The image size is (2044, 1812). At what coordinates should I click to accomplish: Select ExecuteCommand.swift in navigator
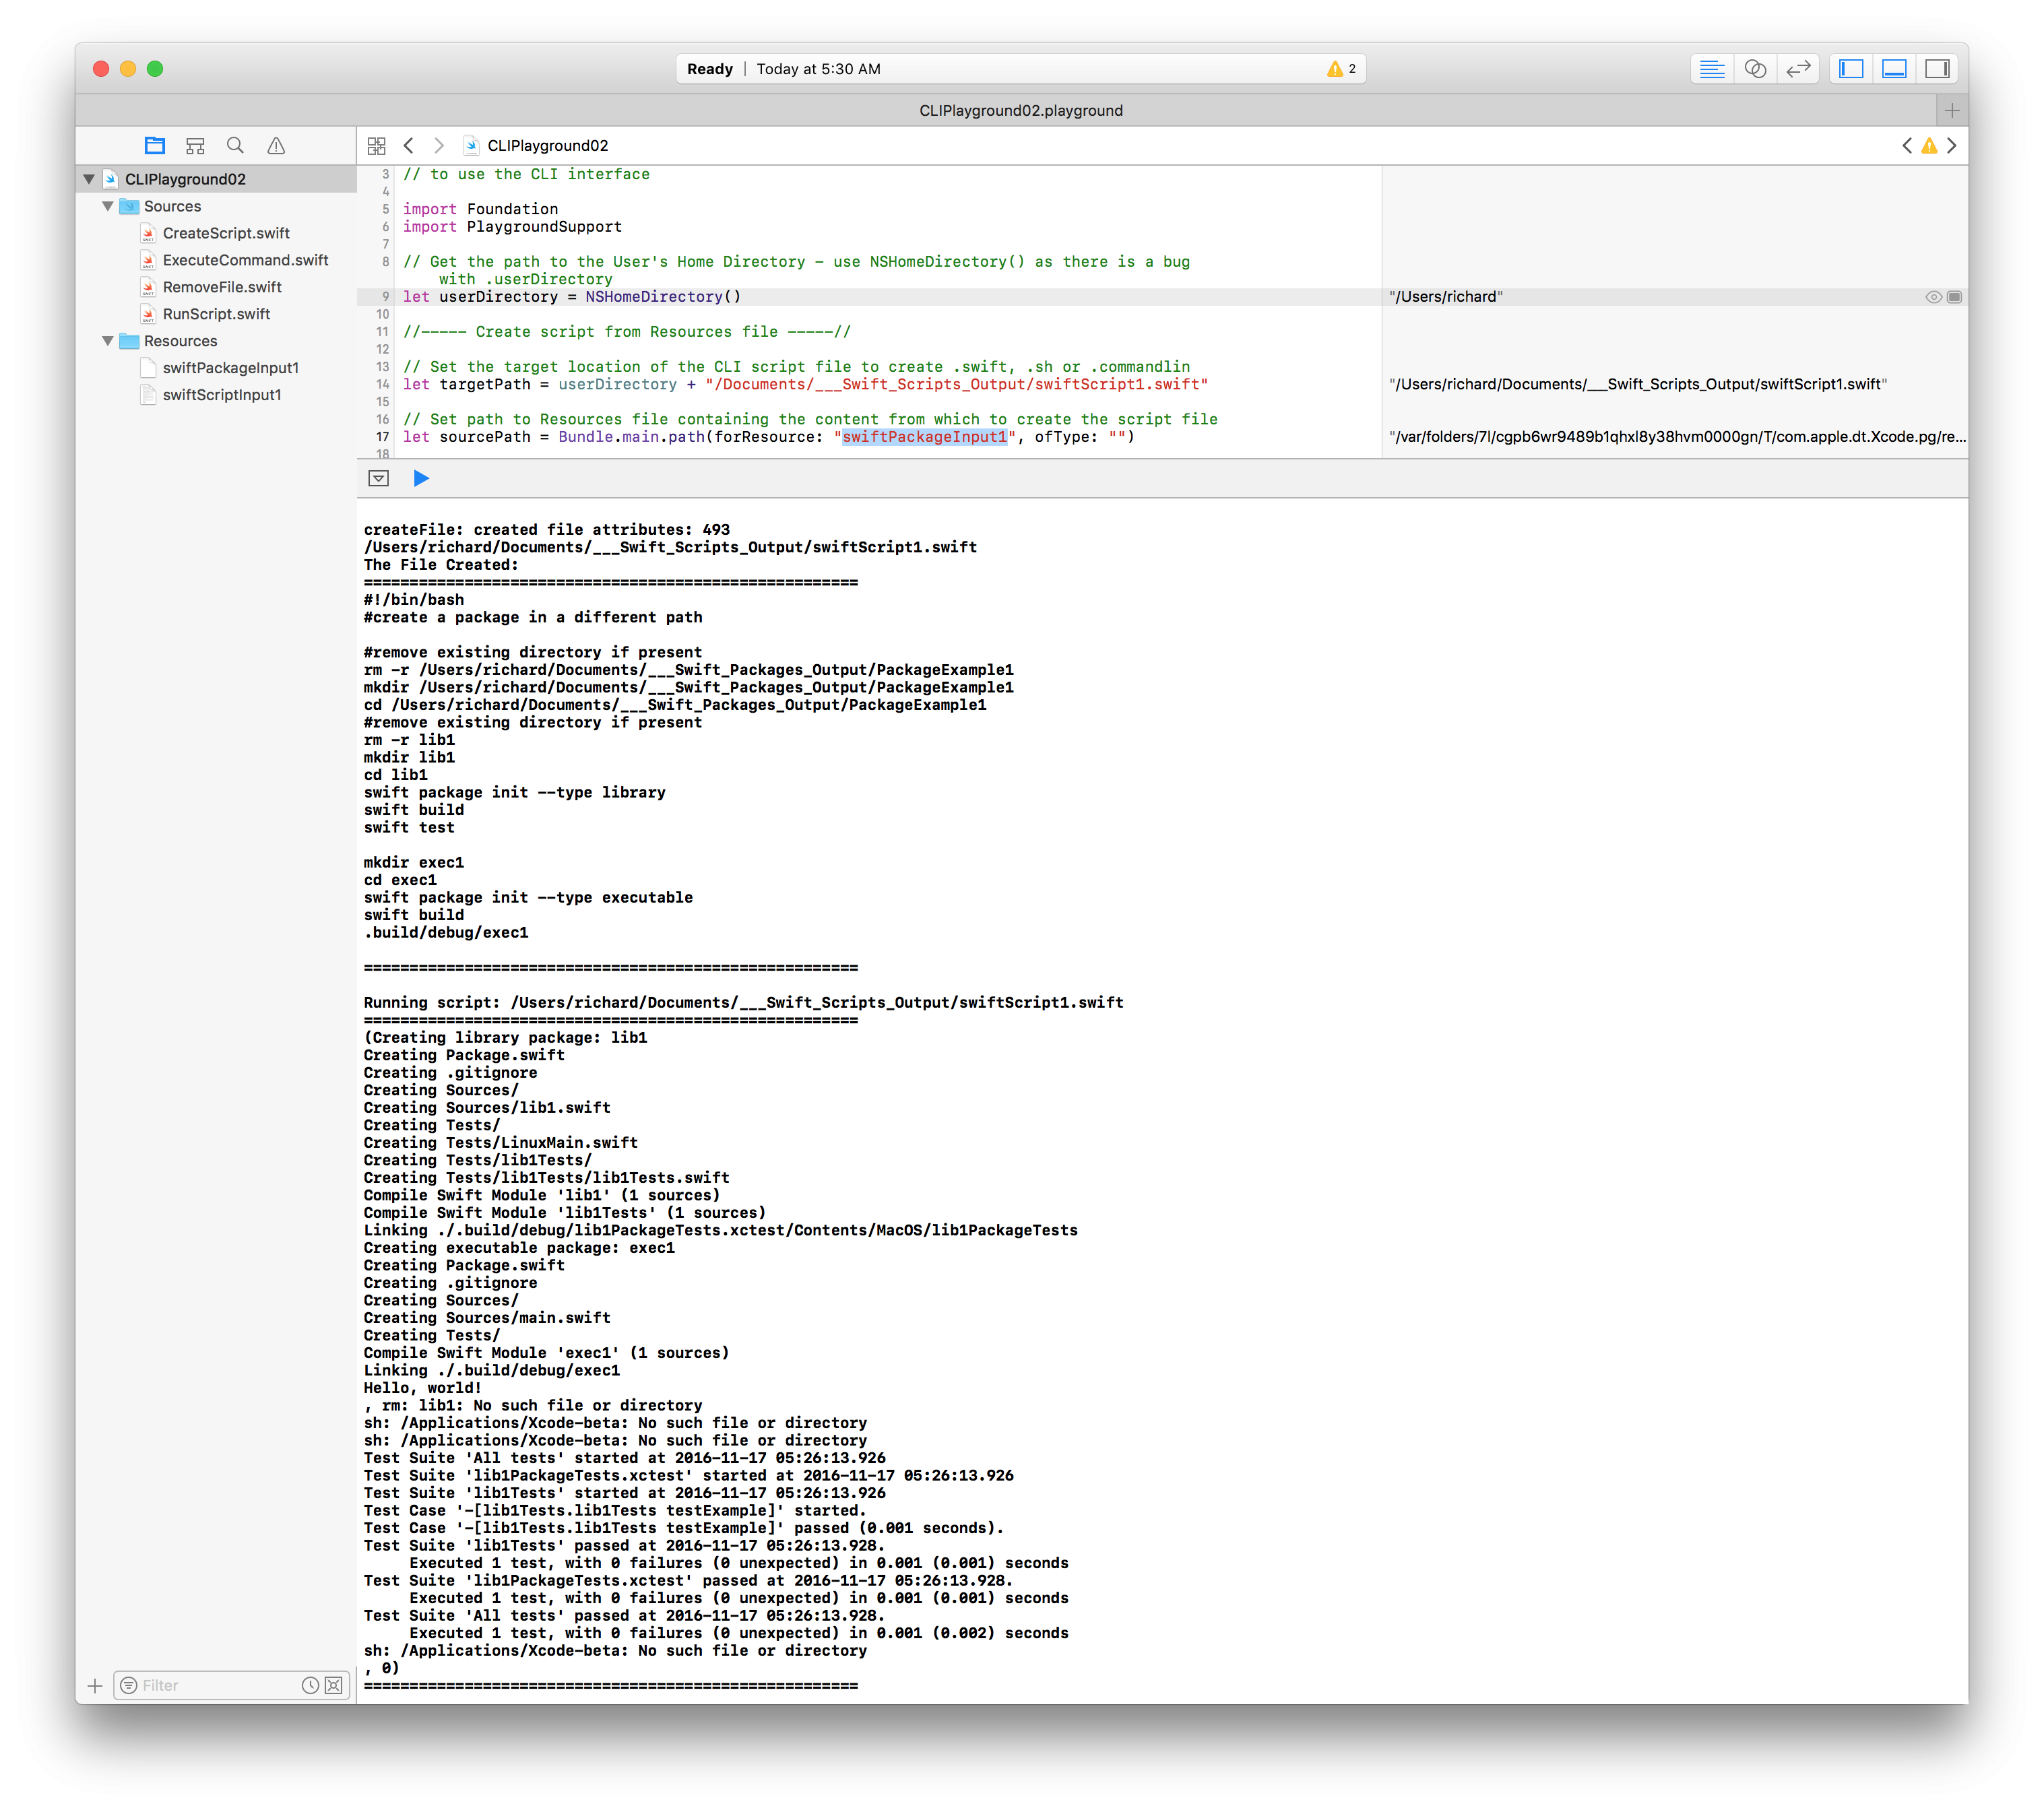245,261
